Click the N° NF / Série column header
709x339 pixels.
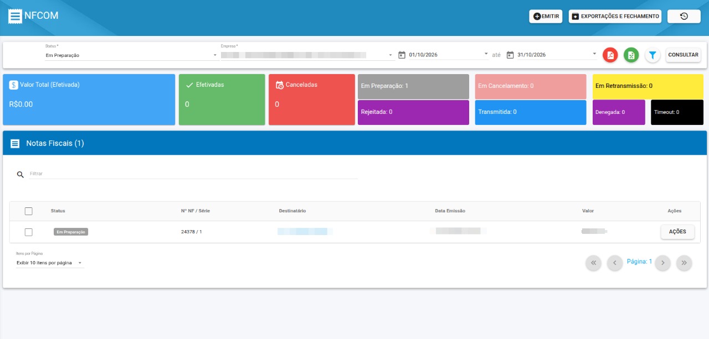196,211
